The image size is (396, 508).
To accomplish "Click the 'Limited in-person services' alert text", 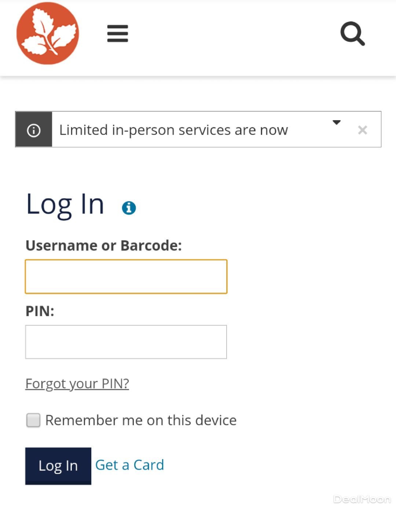I will pos(173,130).
